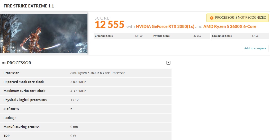Collapse the Processor section with arrow icon

point(168,63)
